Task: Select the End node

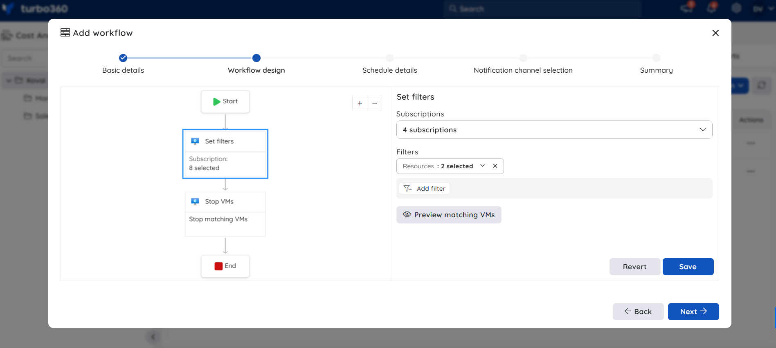Action: [x=225, y=266]
